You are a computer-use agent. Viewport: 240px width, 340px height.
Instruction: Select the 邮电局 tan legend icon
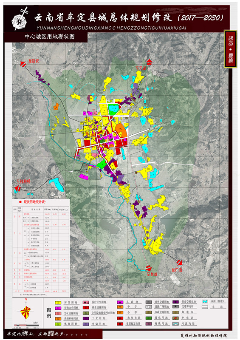(x=176, y=312)
